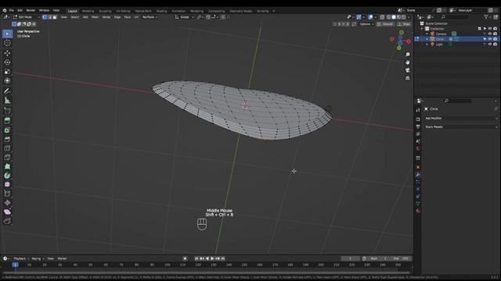Enable face select mode

tap(55, 17)
